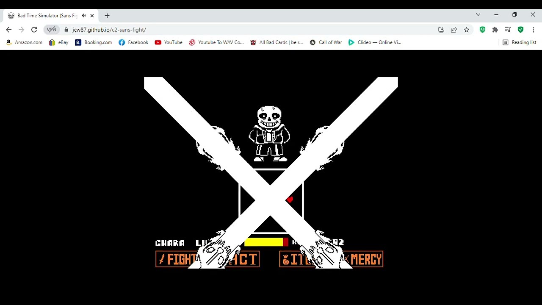Select the FIGHT battle option

point(177,259)
